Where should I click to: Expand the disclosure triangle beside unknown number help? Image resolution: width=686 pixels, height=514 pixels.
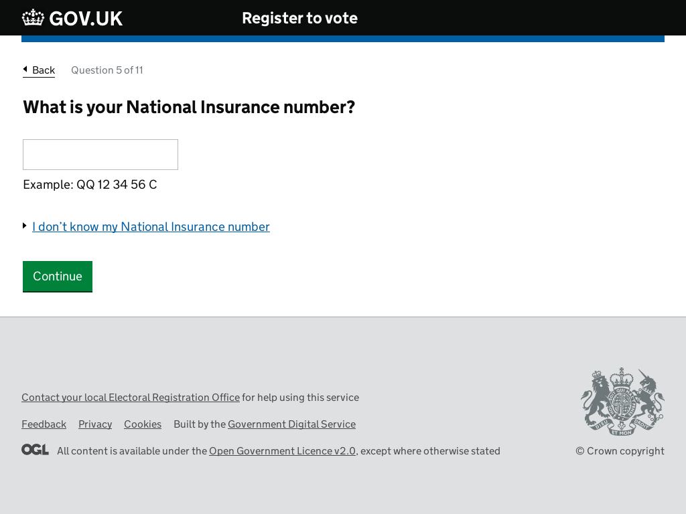[x=25, y=226]
